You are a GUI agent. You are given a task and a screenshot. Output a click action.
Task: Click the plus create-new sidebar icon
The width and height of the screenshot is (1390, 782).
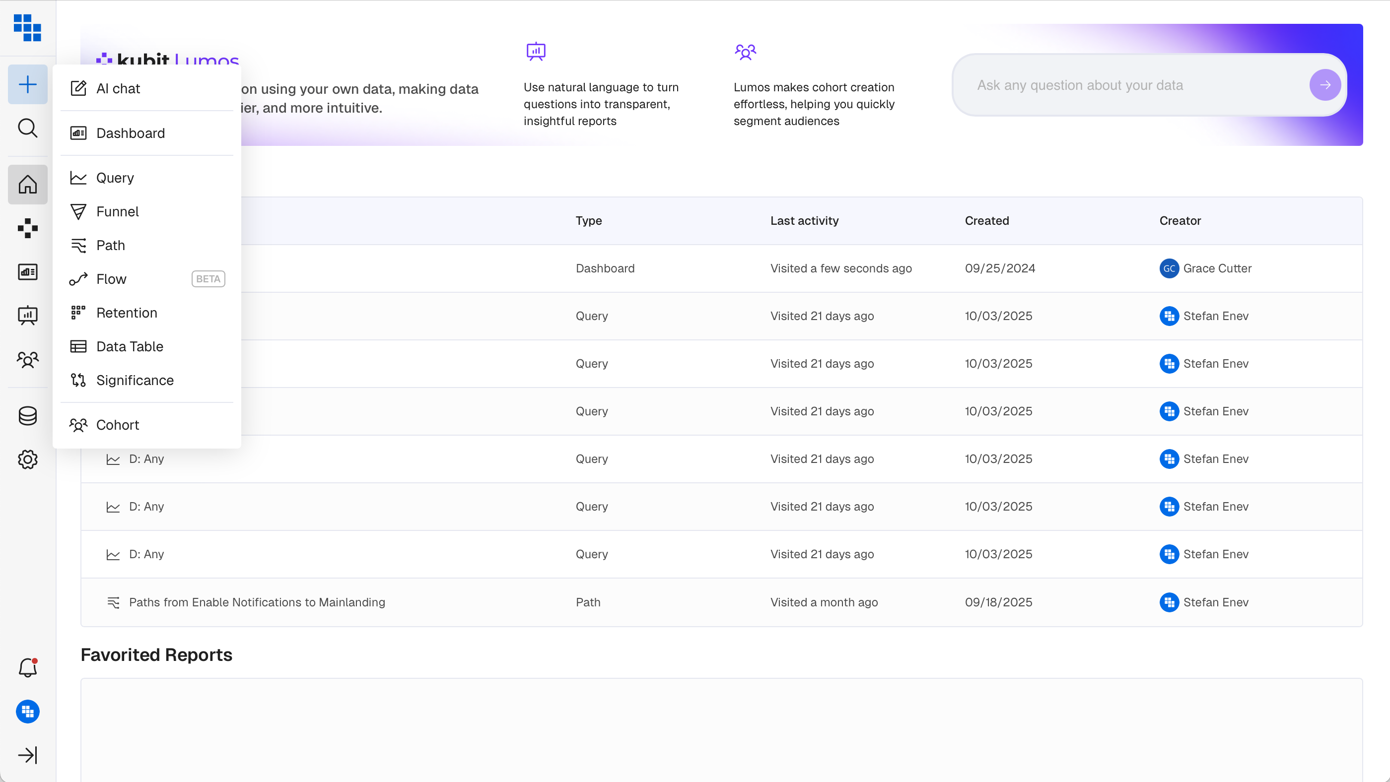coord(27,85)
